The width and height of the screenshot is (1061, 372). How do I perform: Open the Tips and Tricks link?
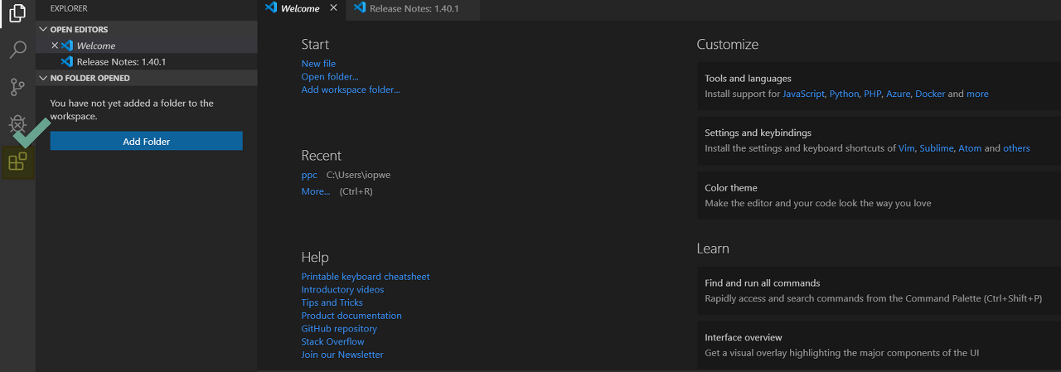coord(332,302)
